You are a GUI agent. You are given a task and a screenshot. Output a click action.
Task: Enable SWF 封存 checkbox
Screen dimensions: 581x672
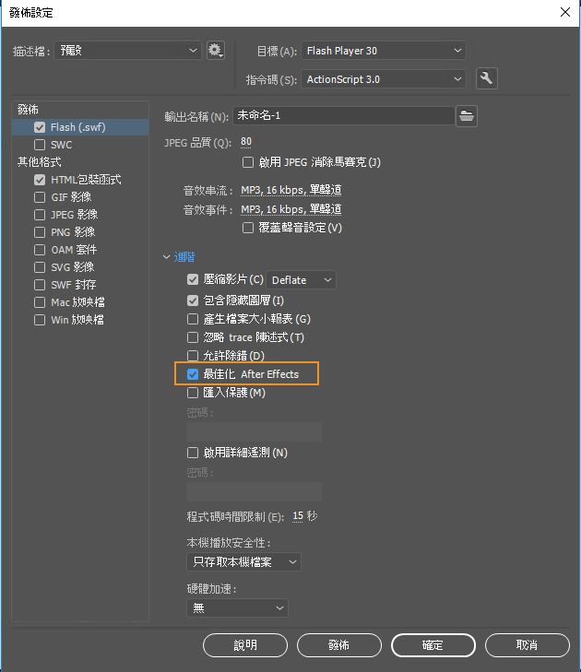(40, 285)
